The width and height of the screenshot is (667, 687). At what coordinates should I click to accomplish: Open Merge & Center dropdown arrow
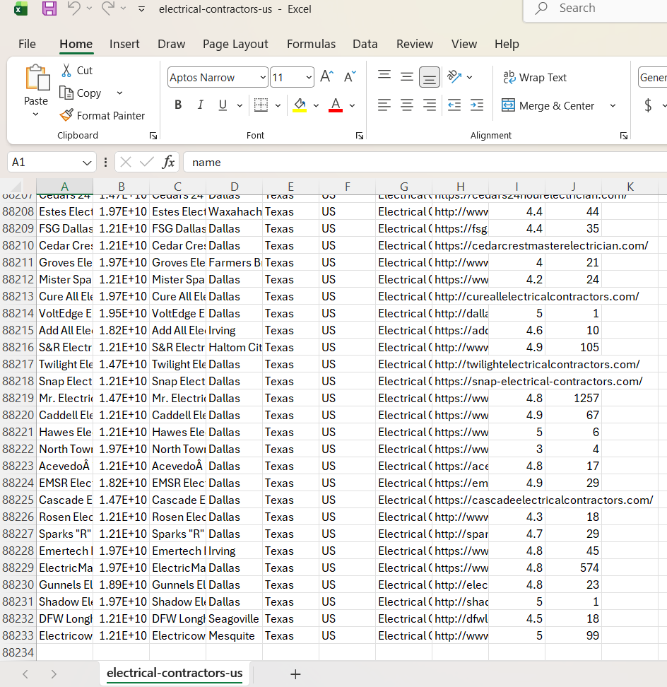click(613, 105)
